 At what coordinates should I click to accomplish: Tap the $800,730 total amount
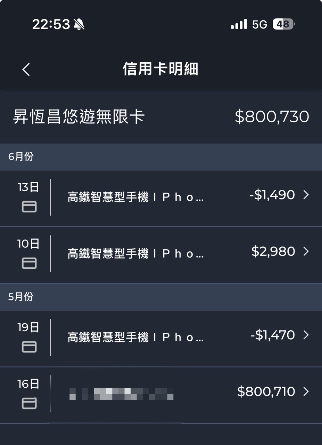272,117
